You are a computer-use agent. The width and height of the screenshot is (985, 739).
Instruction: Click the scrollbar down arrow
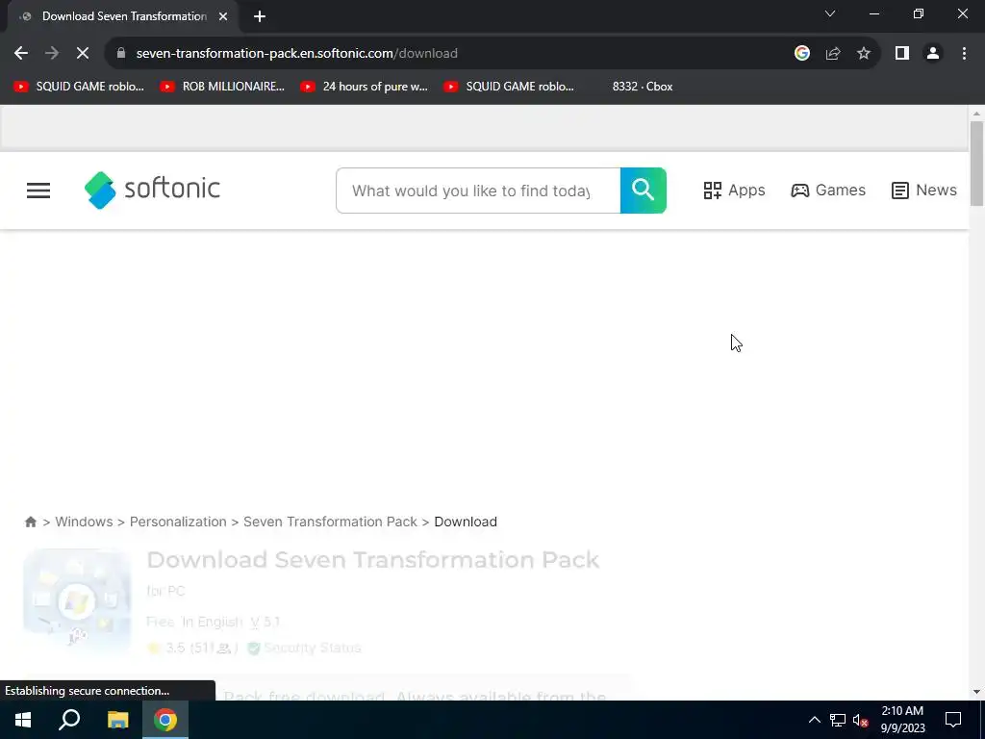tap(976, 692)
